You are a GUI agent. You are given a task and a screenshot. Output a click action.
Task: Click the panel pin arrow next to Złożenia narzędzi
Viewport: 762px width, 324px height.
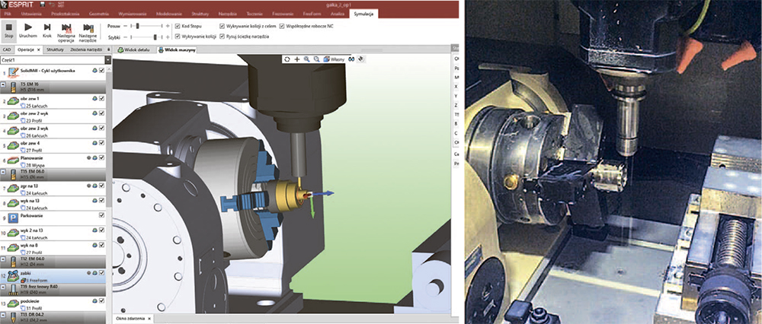(108, 49)
